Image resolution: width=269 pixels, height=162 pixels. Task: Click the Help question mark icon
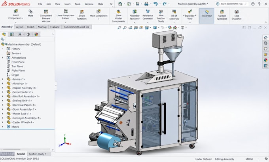[x=259, y=4]
